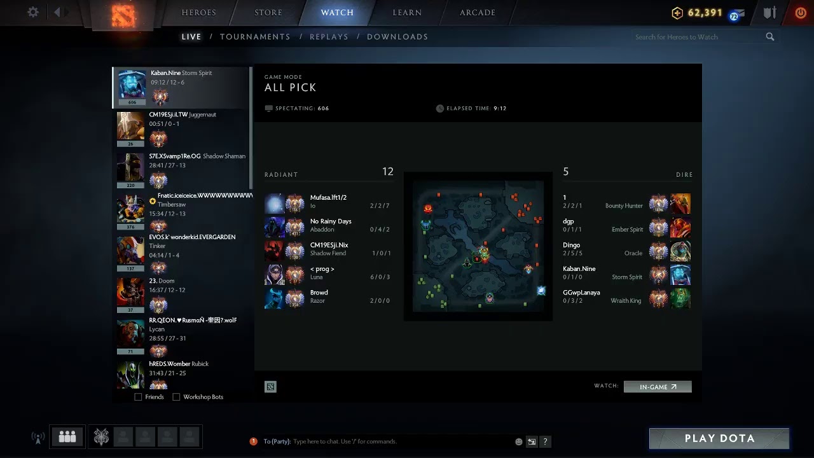Click the Oracle portrait for Dingo

[x=680, y=251]
